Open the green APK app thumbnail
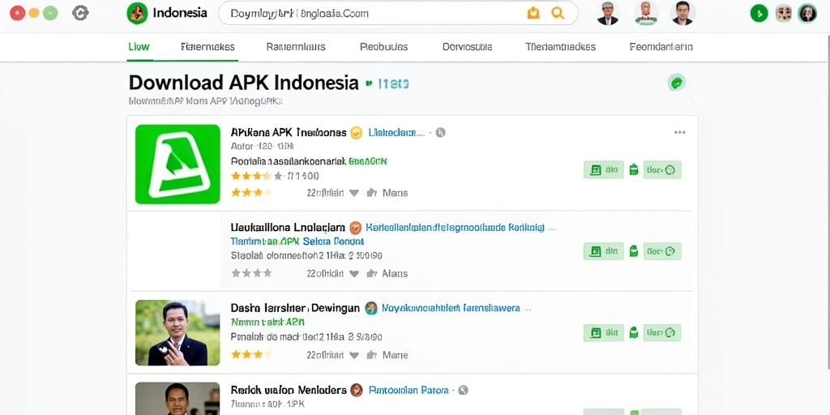This screenshot has width=830, height=415. [178, 164]
